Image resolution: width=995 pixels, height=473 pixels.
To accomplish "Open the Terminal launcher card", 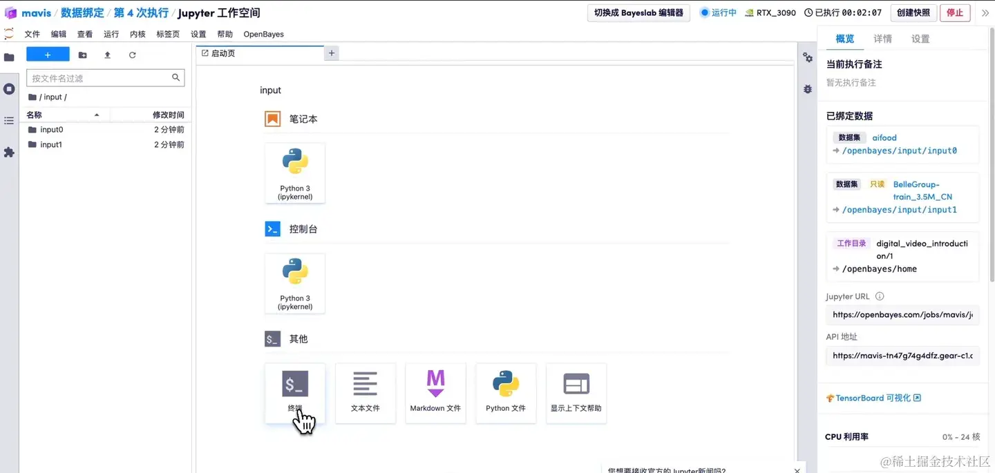I will (295, 393).
